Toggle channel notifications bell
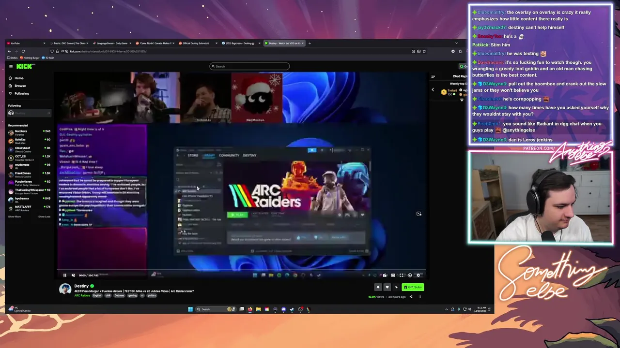This screenshot has width=620, height=348. 378,287
